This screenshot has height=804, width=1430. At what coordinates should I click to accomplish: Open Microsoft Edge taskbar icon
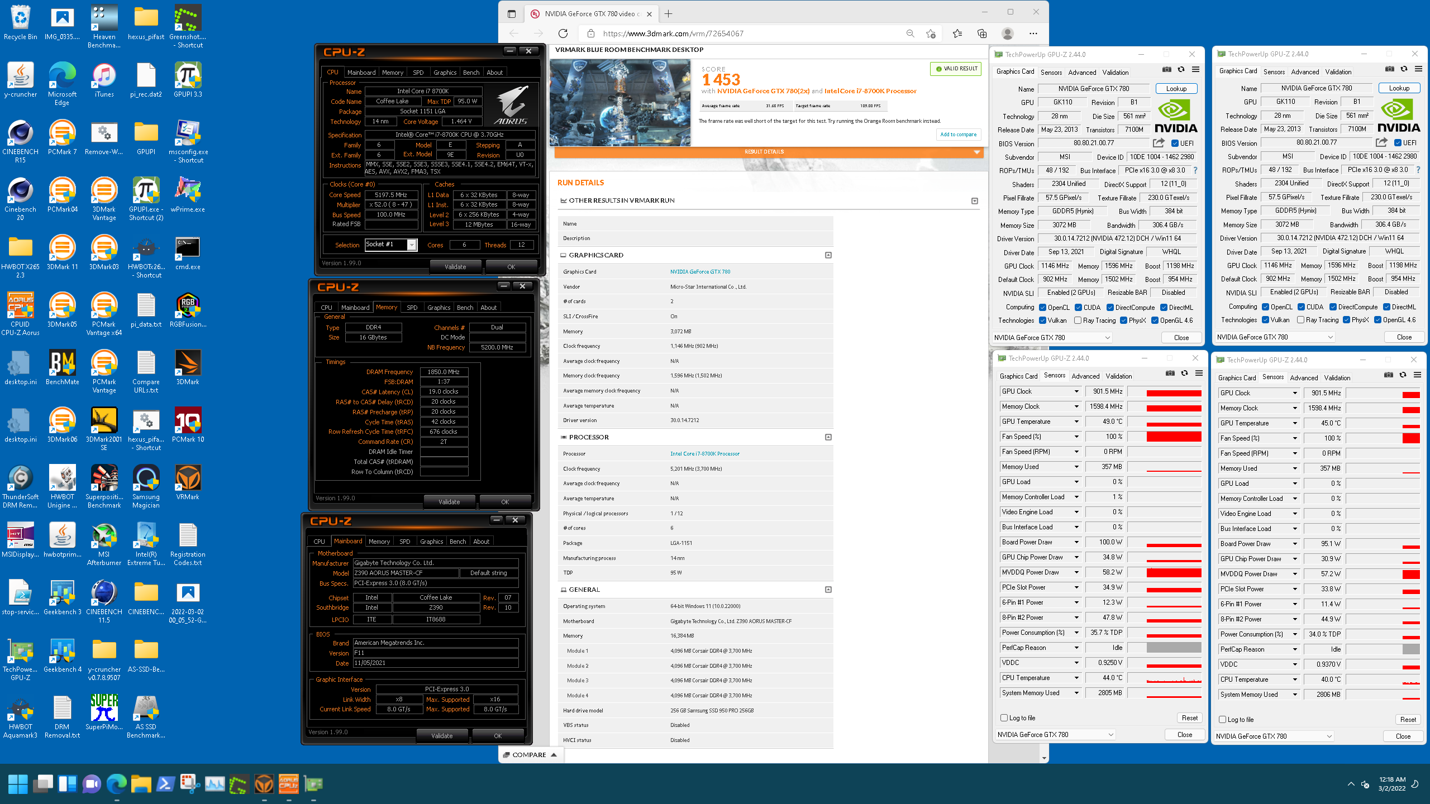click(116, 784)
